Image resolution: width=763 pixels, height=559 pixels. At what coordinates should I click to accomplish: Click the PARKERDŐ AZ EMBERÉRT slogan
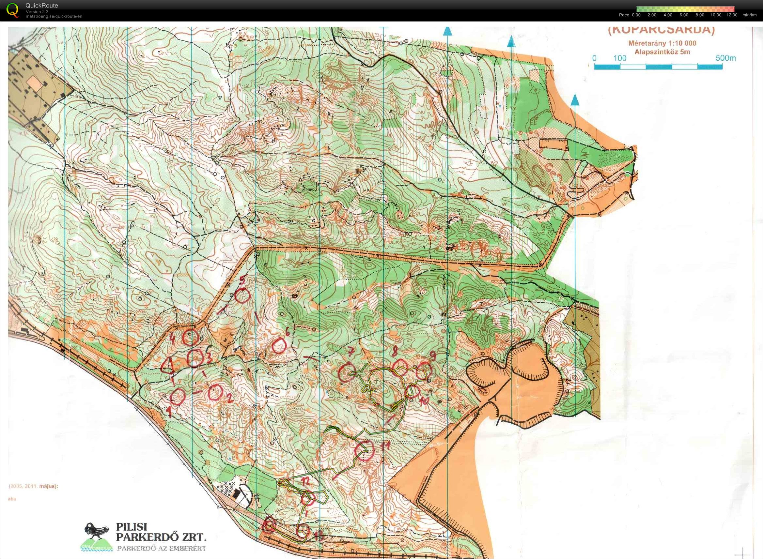click(x=162, y=548)
